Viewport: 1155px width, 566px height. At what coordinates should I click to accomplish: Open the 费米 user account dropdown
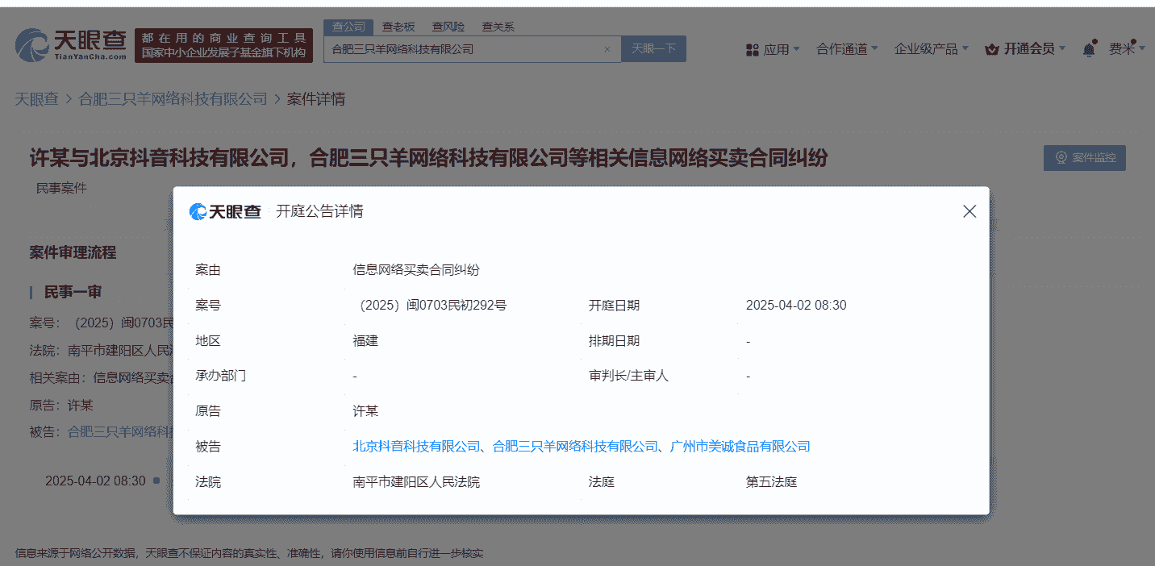click(1125, 49)
